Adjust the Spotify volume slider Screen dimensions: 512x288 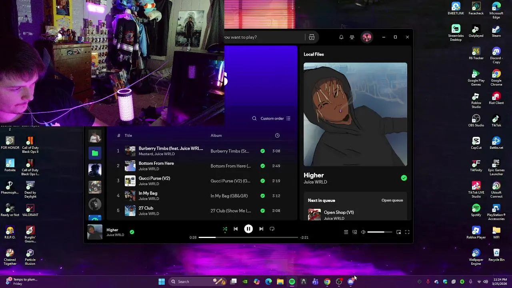[380, 232]
